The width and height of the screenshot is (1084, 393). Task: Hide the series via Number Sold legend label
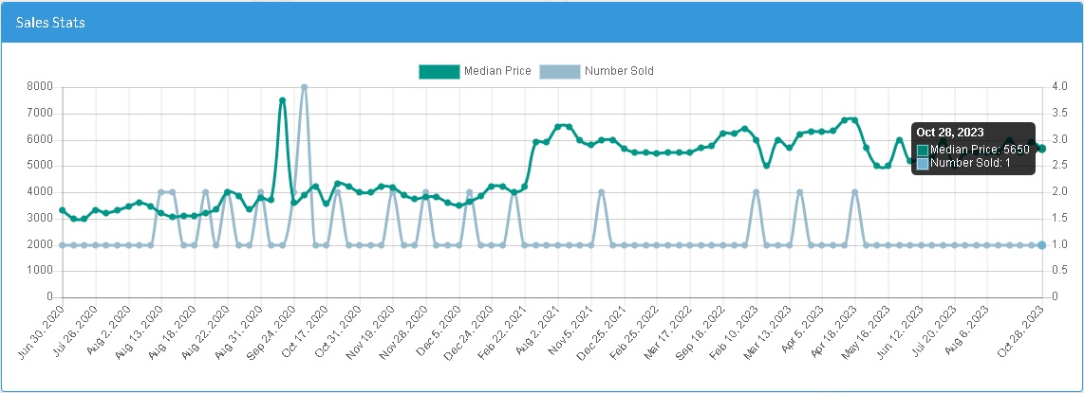pos(619,71)
